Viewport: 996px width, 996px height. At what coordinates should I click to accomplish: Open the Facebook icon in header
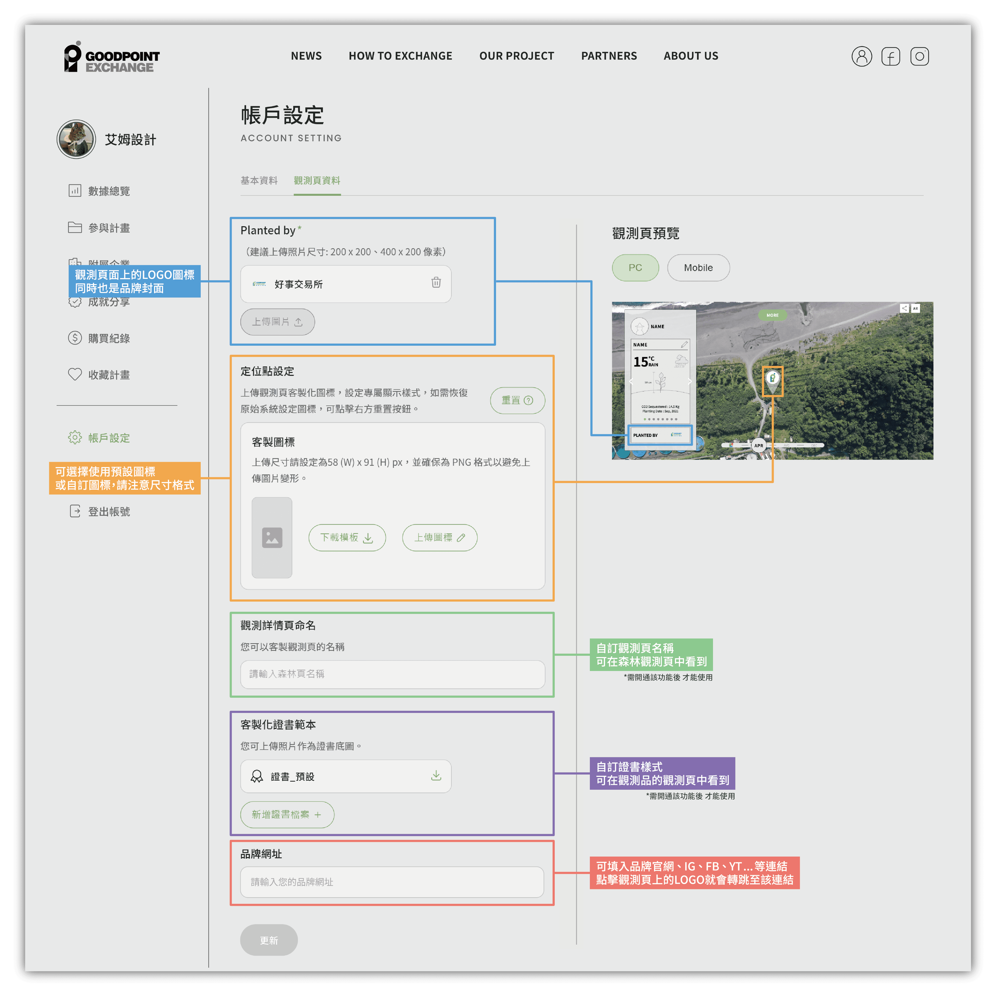click(890, 56)
